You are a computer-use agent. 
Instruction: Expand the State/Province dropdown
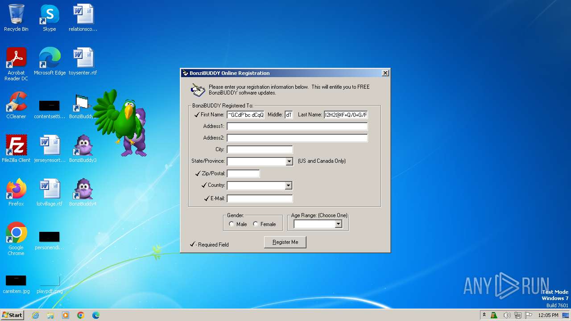[289, 161]
